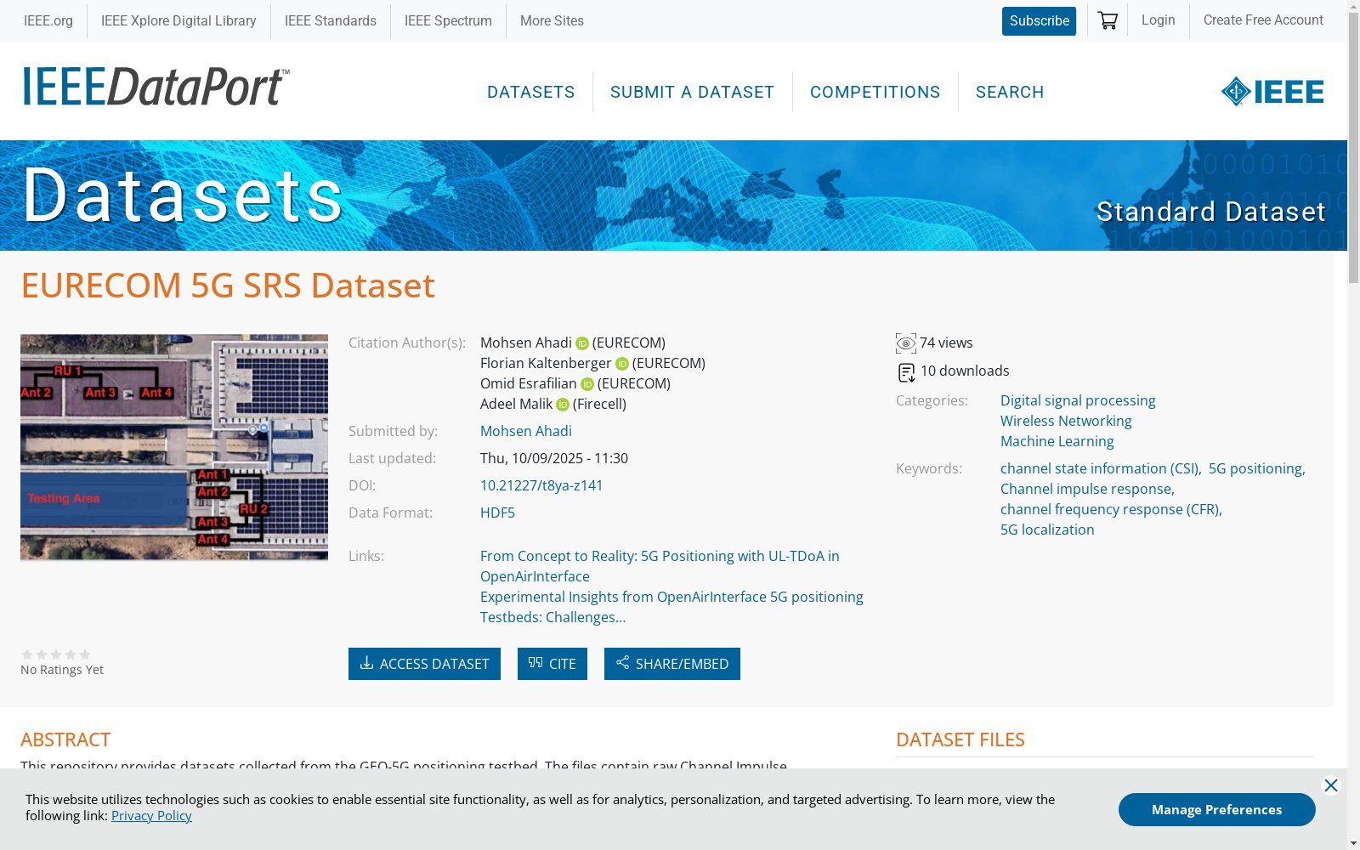
Task: Open the Datasets menu
Action: pos(531,92)
